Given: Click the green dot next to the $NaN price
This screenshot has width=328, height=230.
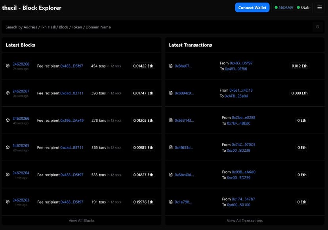Looking at the screenshot, I should (298, 7).
